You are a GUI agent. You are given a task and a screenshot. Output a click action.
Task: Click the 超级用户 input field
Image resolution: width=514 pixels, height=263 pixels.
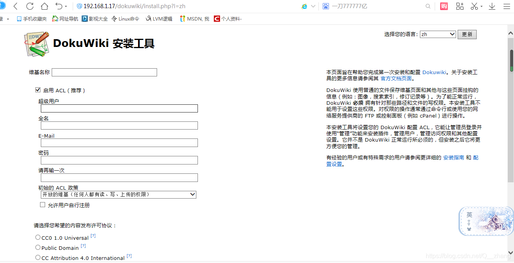coord(119,108)
